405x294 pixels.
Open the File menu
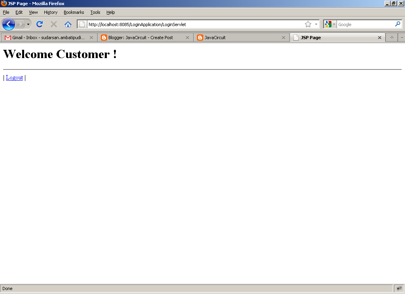(6, 12)
